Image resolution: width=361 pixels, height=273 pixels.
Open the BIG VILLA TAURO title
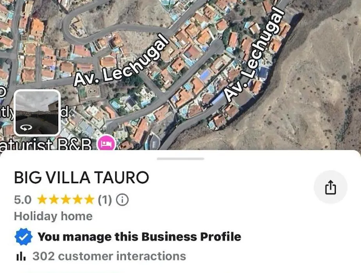coord(82,177)
